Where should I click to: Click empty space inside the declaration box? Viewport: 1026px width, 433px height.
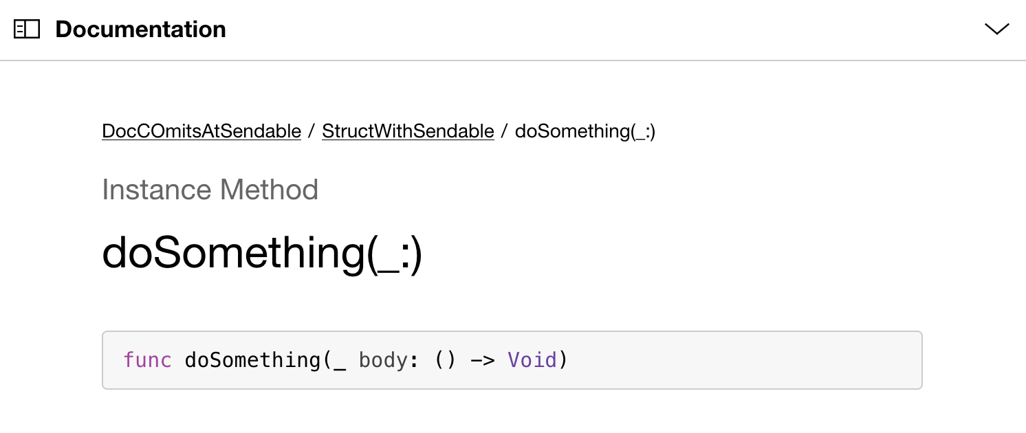pyautogui.click(x=743, y=360)
